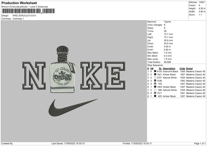This screenshot has height=146, width=207.
Task: Click the Production Worksheet title
Action: tap(19, 3)
